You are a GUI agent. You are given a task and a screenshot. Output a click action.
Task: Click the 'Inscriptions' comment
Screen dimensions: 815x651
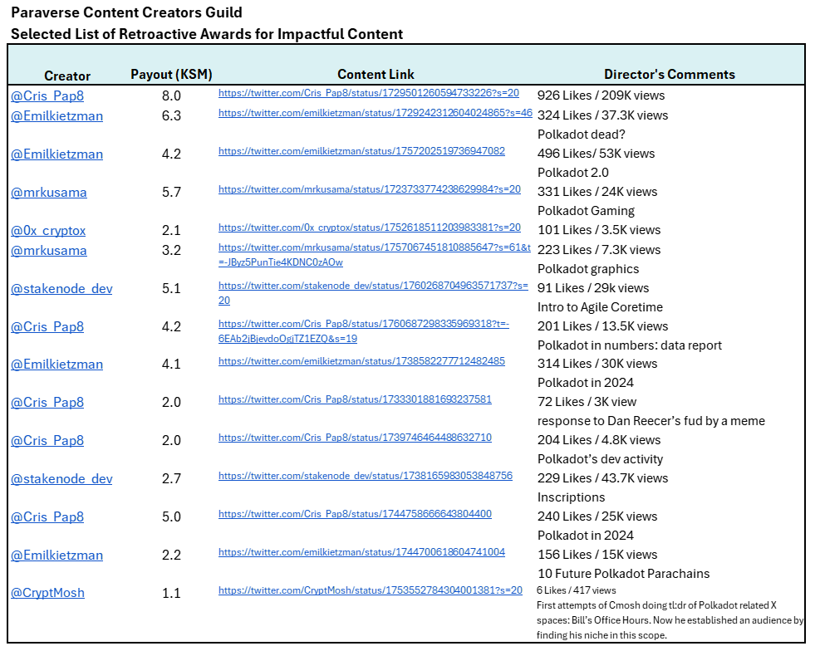coord(571,497)
